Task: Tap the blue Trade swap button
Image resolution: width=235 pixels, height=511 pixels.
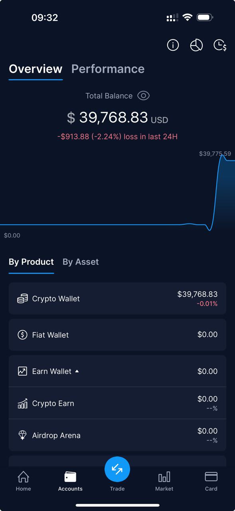Action: 117,469
